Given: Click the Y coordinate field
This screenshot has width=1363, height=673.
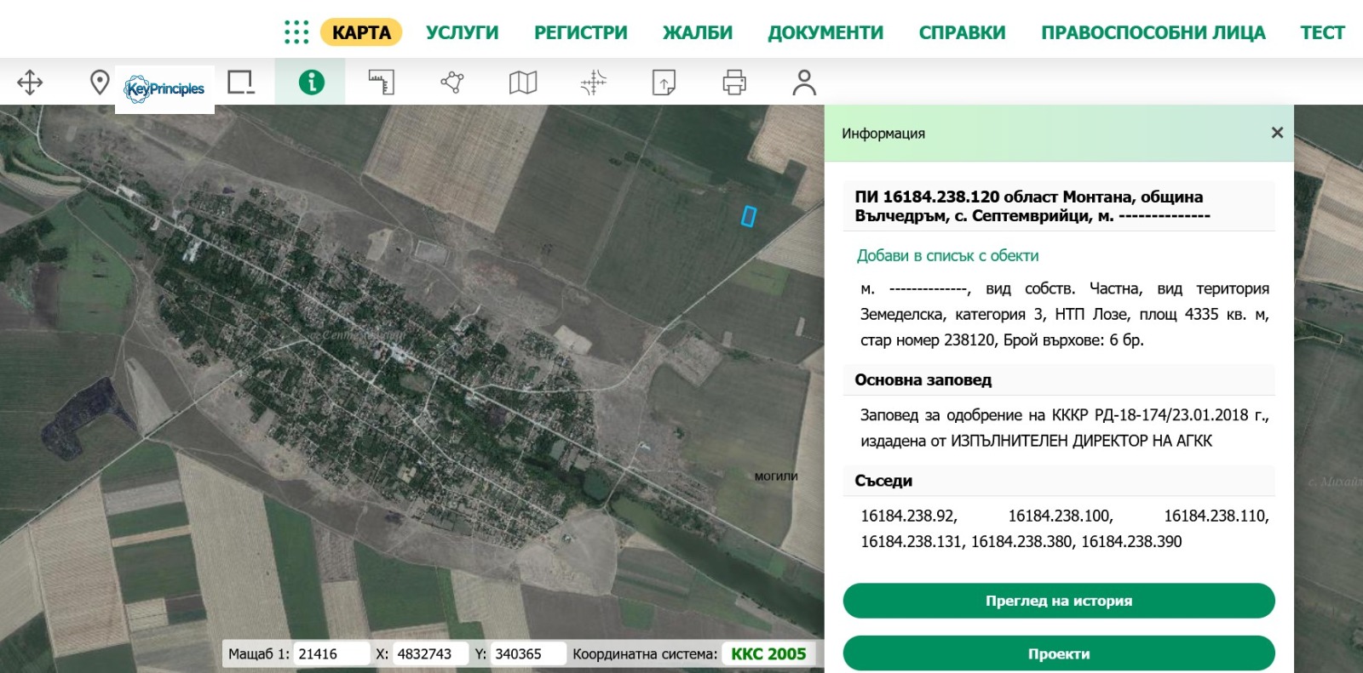Looking at the screenshot, I should click(x=528, y=653).
